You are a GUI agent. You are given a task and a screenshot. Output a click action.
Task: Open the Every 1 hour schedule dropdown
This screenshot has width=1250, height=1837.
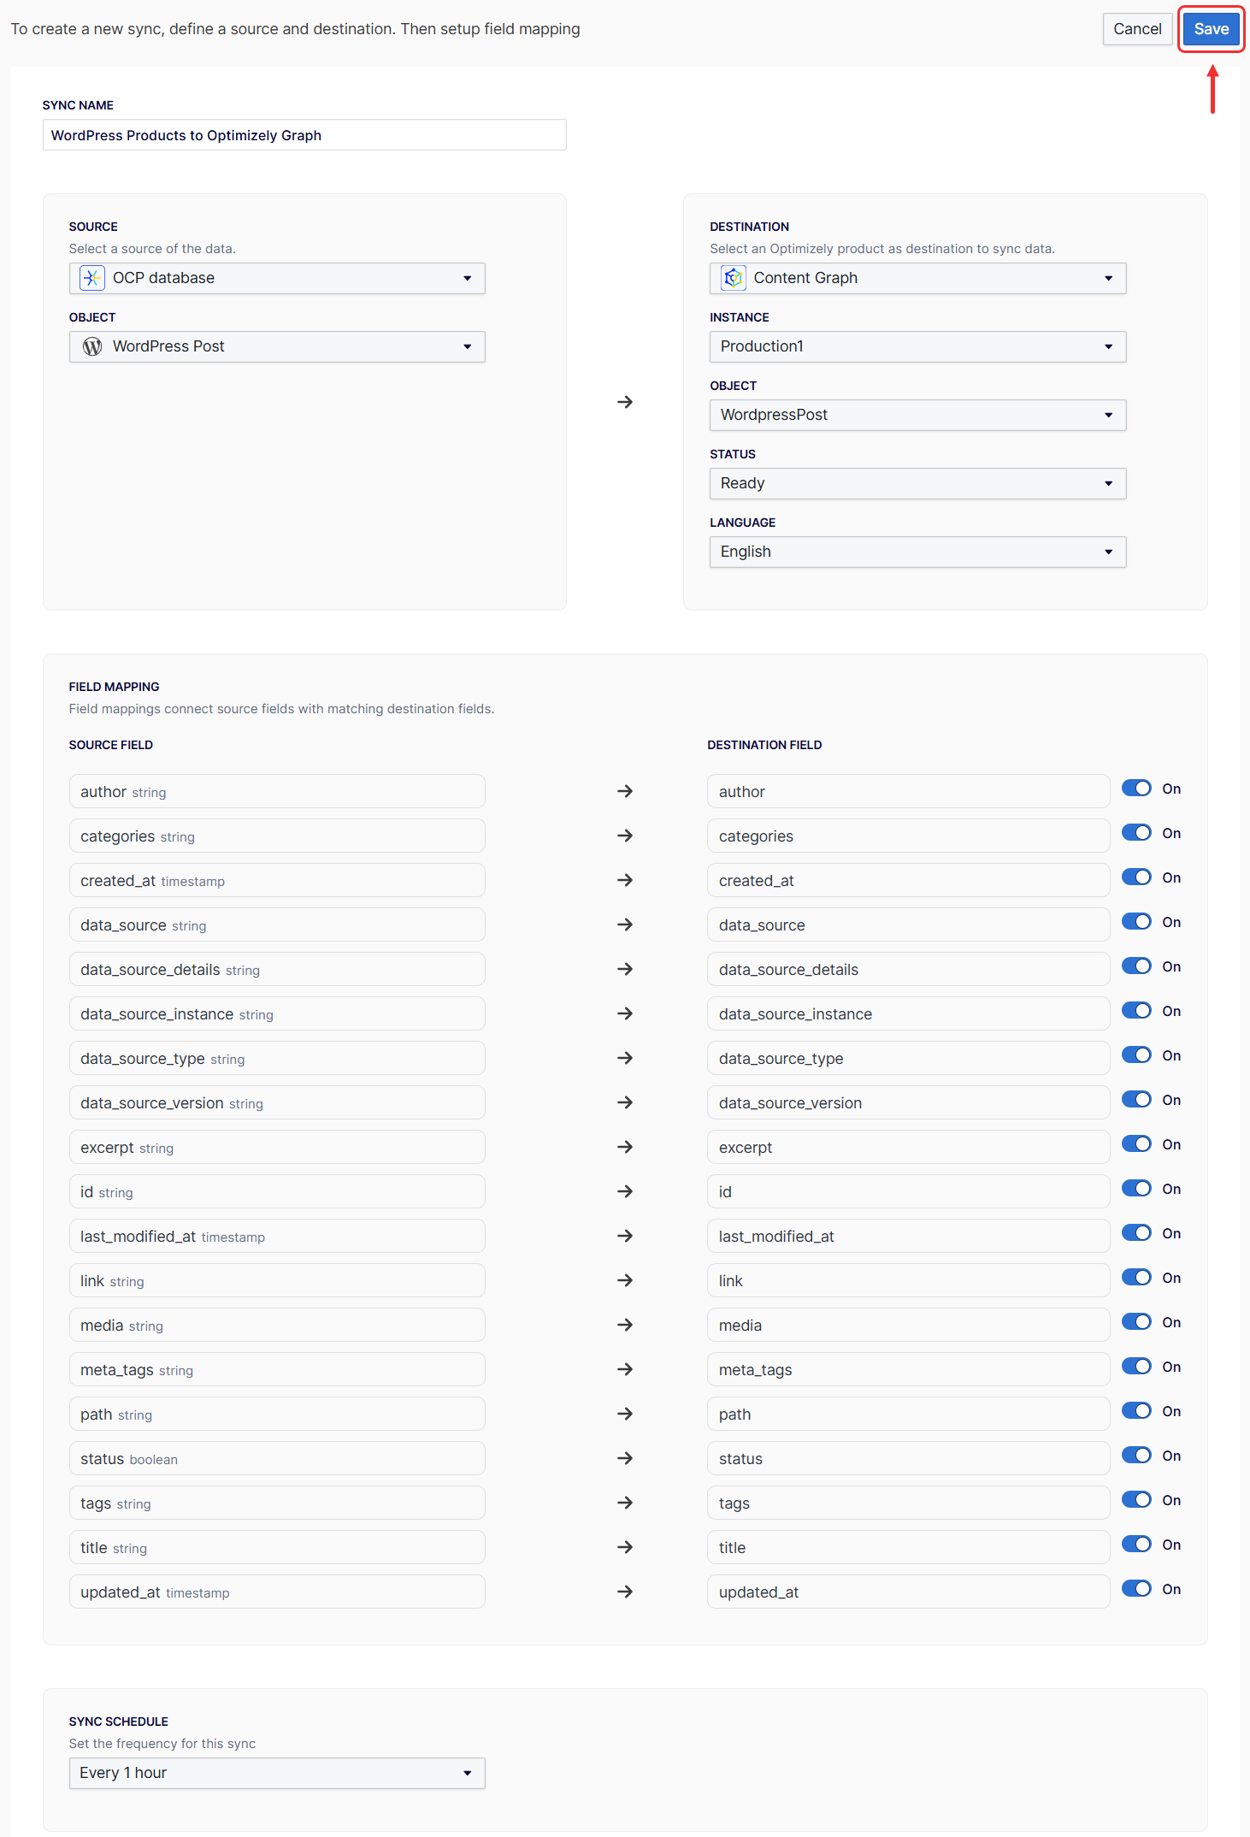click(x=277, y=1773)
